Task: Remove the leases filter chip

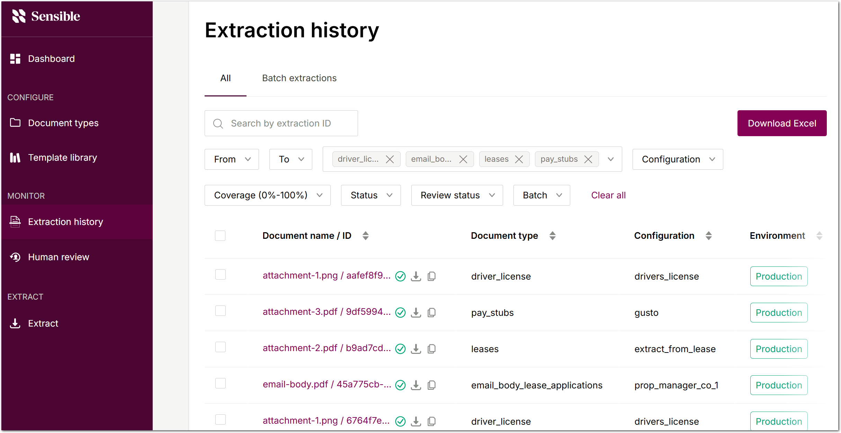Action: (519, 159)
